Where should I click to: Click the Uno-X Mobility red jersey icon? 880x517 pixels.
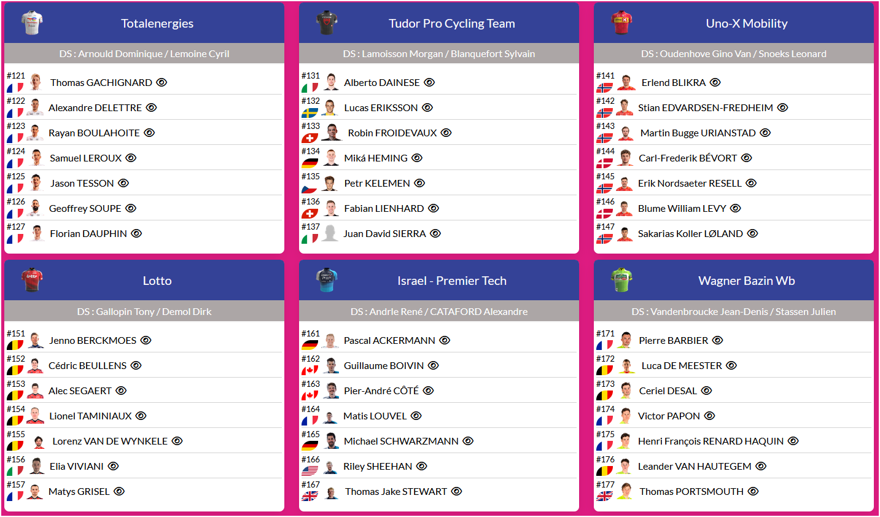coord(621,23)
